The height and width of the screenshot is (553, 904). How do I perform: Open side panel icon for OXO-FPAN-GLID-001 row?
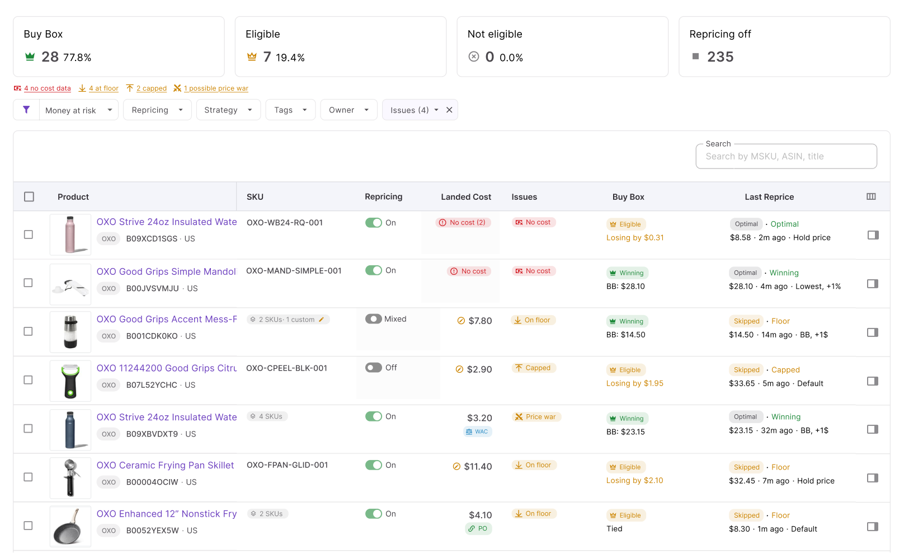873,478
